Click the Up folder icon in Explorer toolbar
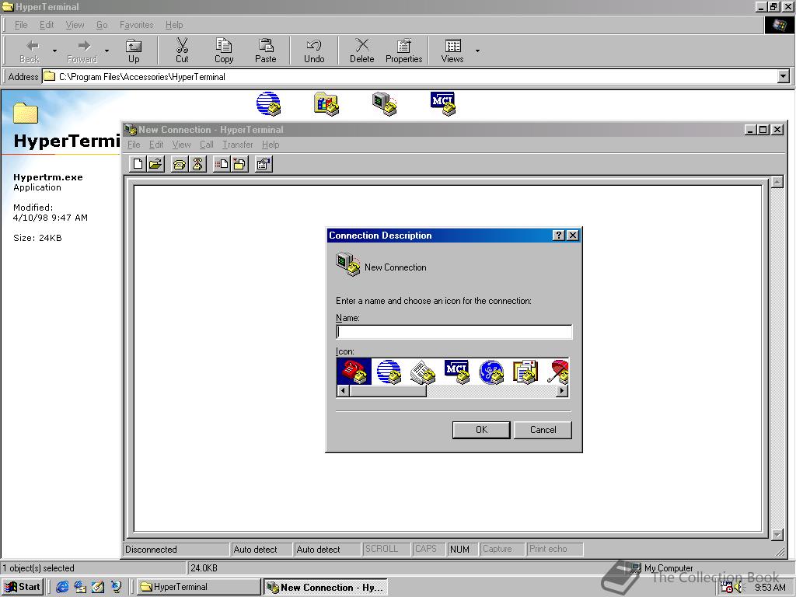Viewport: 796px width, 597px height. pos(134,51)
